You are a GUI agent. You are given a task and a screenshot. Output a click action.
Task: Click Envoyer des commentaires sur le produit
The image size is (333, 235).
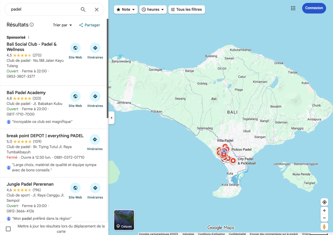(274, 234)
